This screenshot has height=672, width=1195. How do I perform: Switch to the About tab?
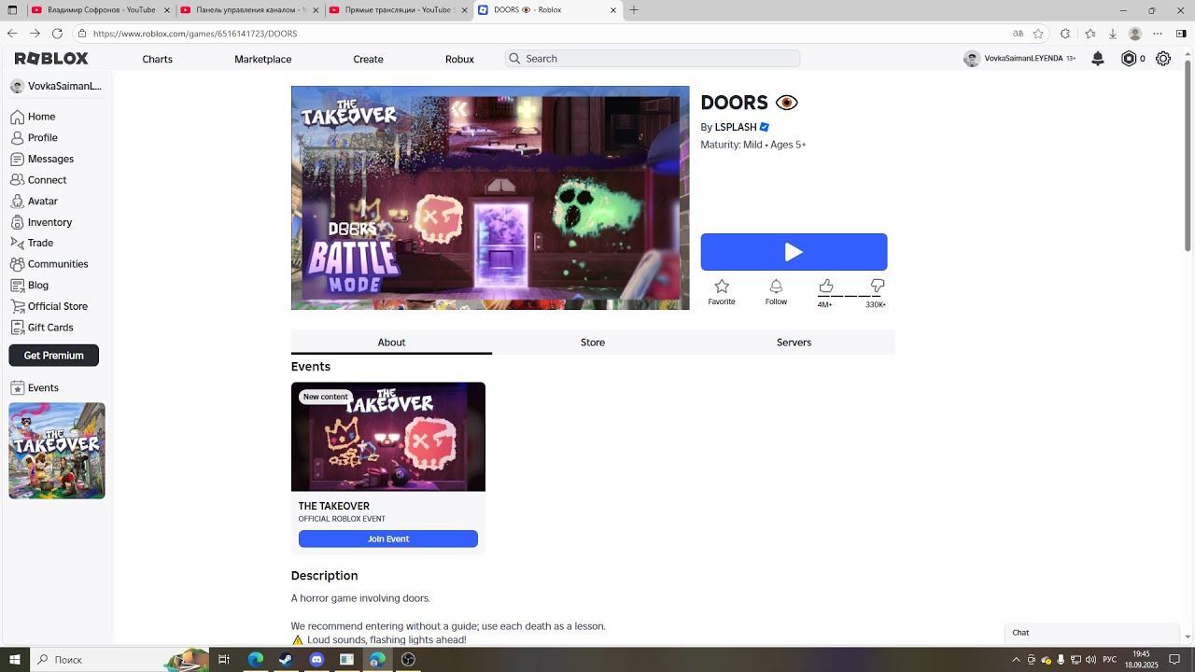point(391,343)
